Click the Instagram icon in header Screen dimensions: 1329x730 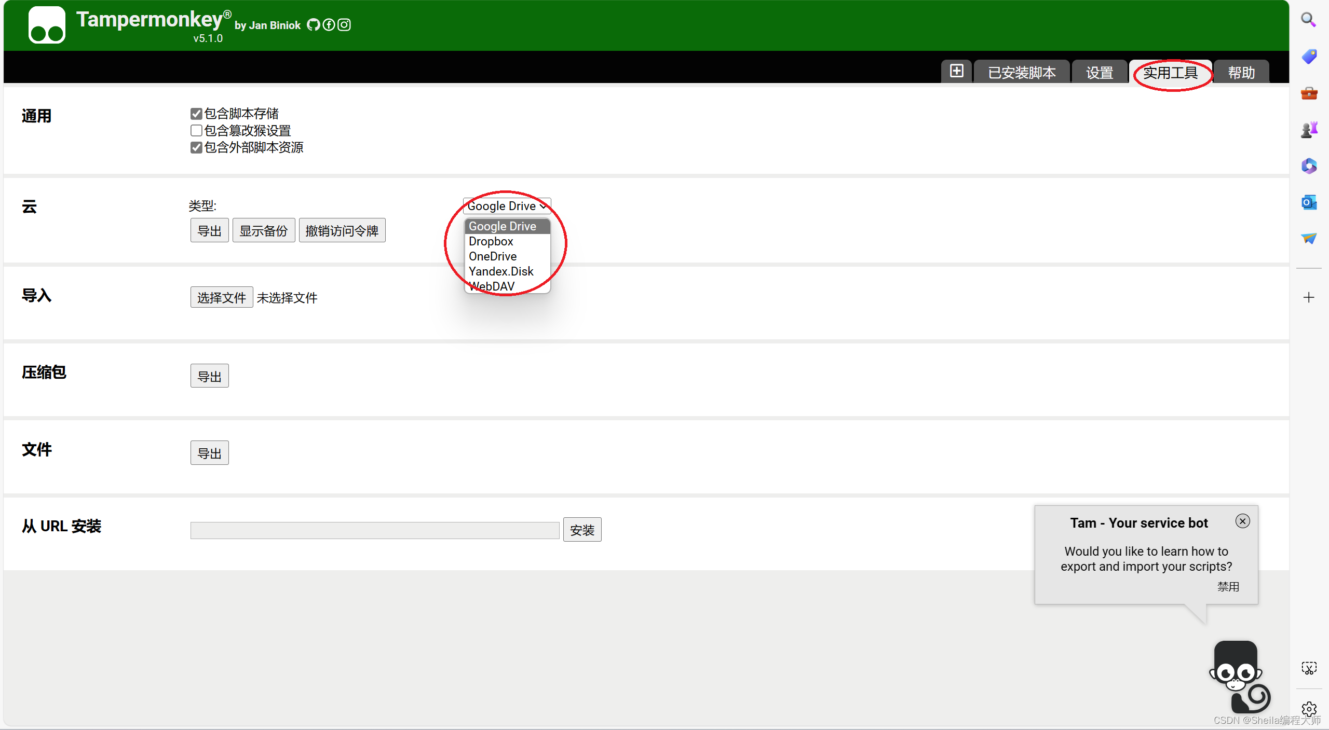click(344, 24)
